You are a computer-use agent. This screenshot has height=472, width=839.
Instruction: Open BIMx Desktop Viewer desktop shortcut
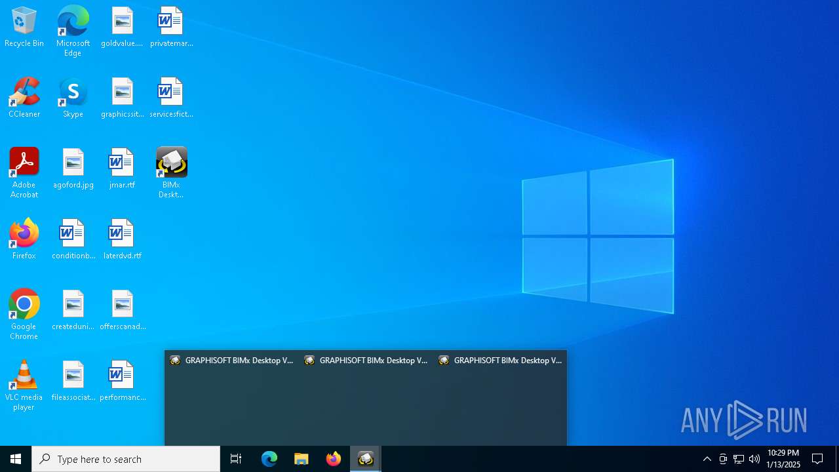click(x=171, y=173)
